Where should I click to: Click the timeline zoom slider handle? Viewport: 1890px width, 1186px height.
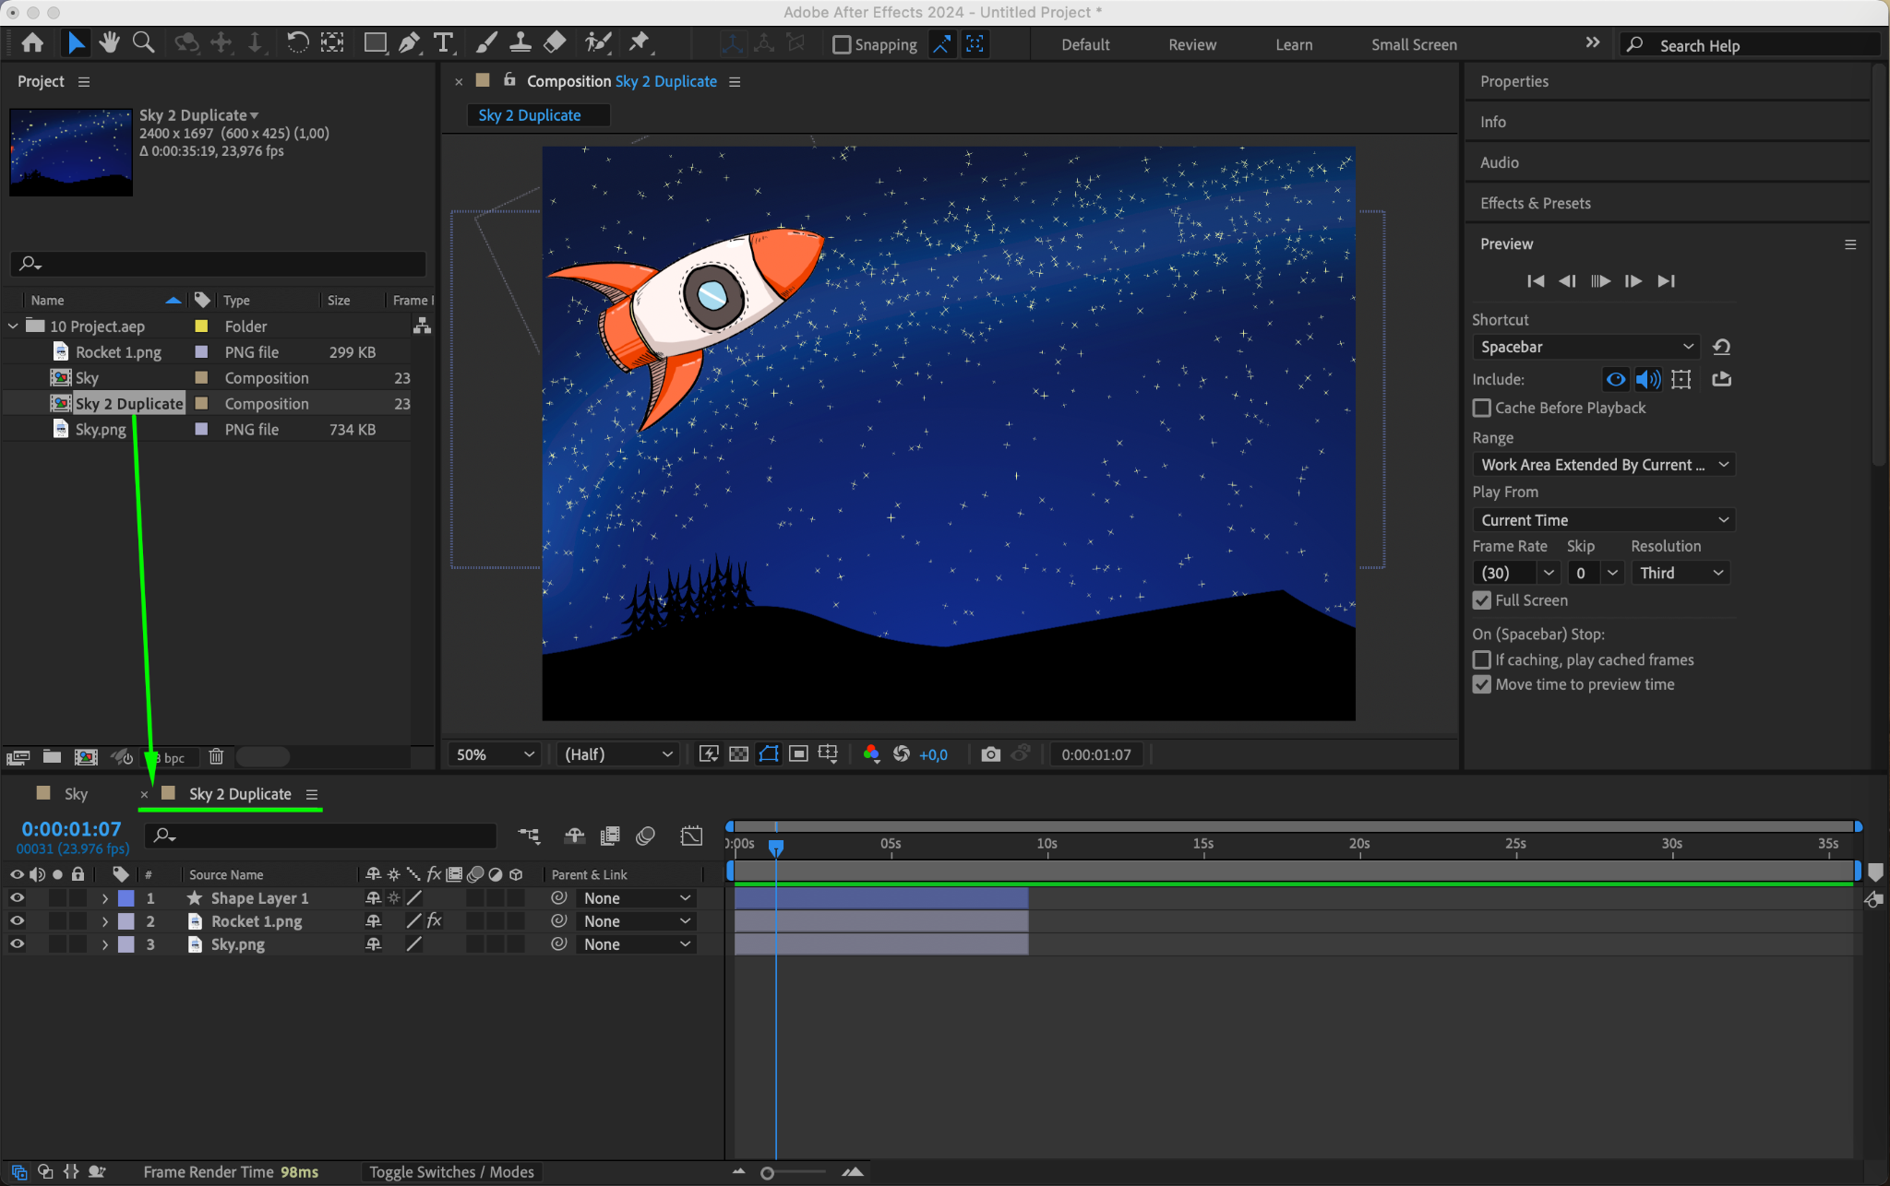767,1173
